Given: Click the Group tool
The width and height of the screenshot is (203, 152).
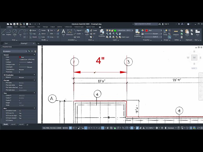Looking at the screenshot, I should 165,32.
